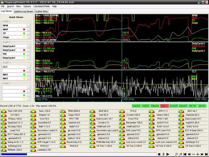Switch to the Scatter Plots tab
The width and height of the screenshot is (209, 157).
tap(42, 11)
